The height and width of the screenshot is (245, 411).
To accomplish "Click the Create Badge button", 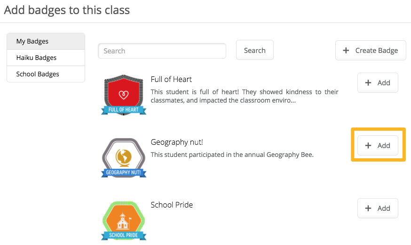I will point(371,50).
